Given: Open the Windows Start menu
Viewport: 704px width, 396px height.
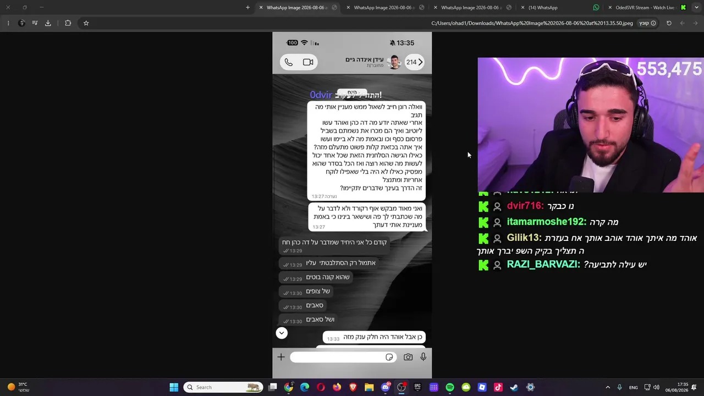Looking at the screenshot, I should [174, 387].
